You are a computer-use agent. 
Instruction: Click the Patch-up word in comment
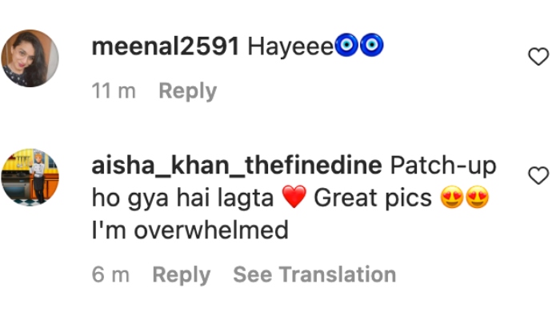coord(443,166)
